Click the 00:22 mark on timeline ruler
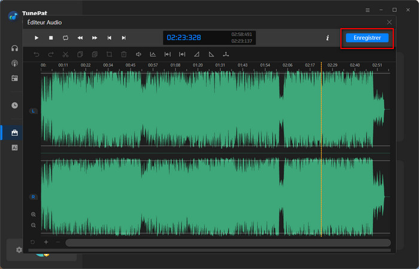This screenshot has width=419, height=269. pyautogui.click(x=86, y=65)
